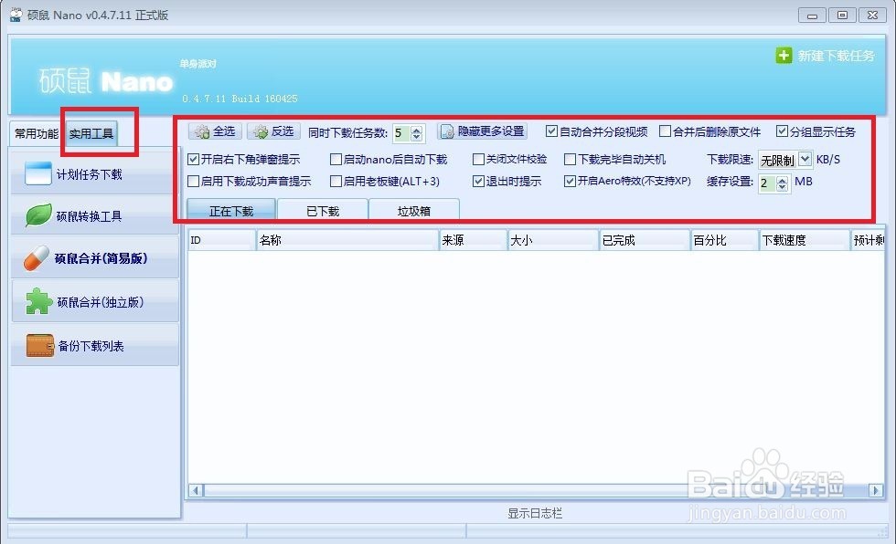Start a new download via 新建下载任务
This screenshot has height=544, width=896.
[x=829, y=57]
